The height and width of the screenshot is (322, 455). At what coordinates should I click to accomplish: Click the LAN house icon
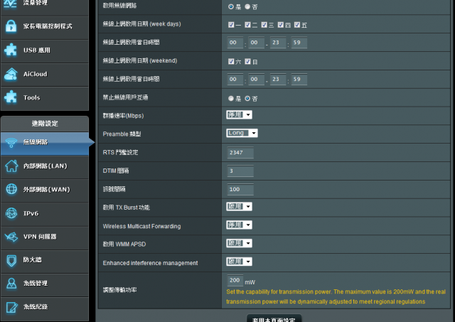click(x=11, y=166)
